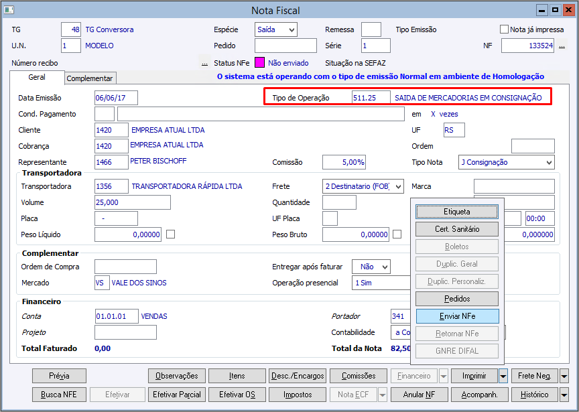Click the ellipsis lookup button next to the NF number
This screenshot has width=579, height=412.
562,46
